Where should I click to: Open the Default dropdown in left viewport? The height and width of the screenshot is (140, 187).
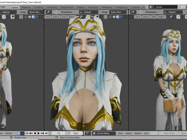click(x=8, y=12)
